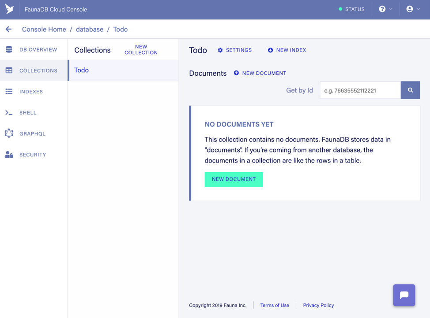Open GraphQL in sidebar
Image resolution: width=430 pixels, height=318 pixels.
coord(34,133)
